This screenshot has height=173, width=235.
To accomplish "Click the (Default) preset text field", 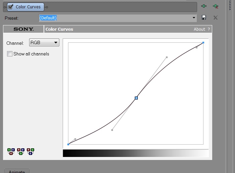I will 118,18.
